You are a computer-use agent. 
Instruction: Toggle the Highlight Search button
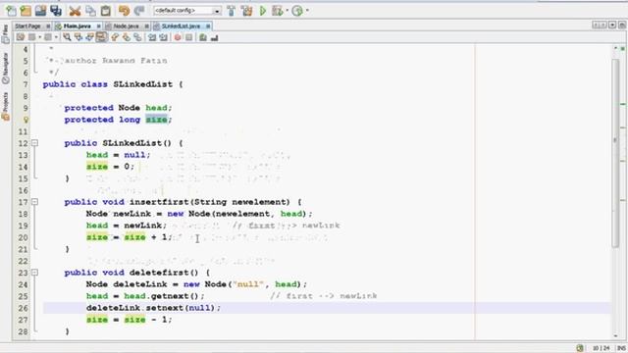pos(102,37)
